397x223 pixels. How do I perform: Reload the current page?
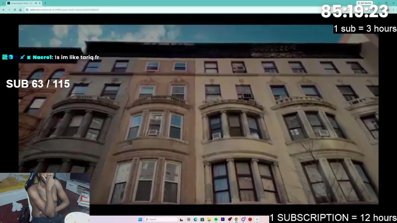pyautogui.click(x=15, y=10)
